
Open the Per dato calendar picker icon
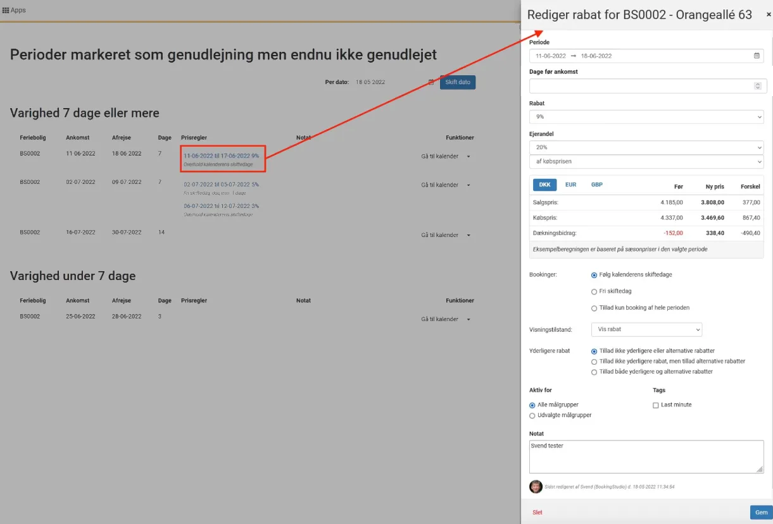431,82
